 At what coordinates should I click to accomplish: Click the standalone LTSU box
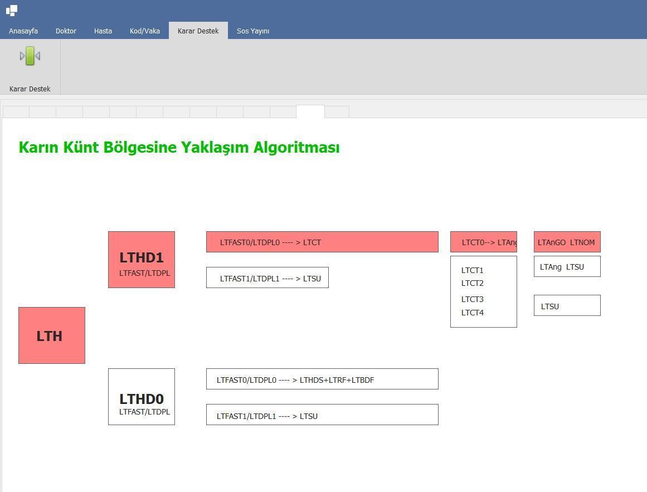pos(567,305)
